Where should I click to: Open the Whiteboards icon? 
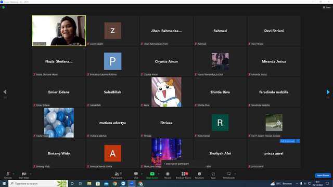click(x=228, y=174)
